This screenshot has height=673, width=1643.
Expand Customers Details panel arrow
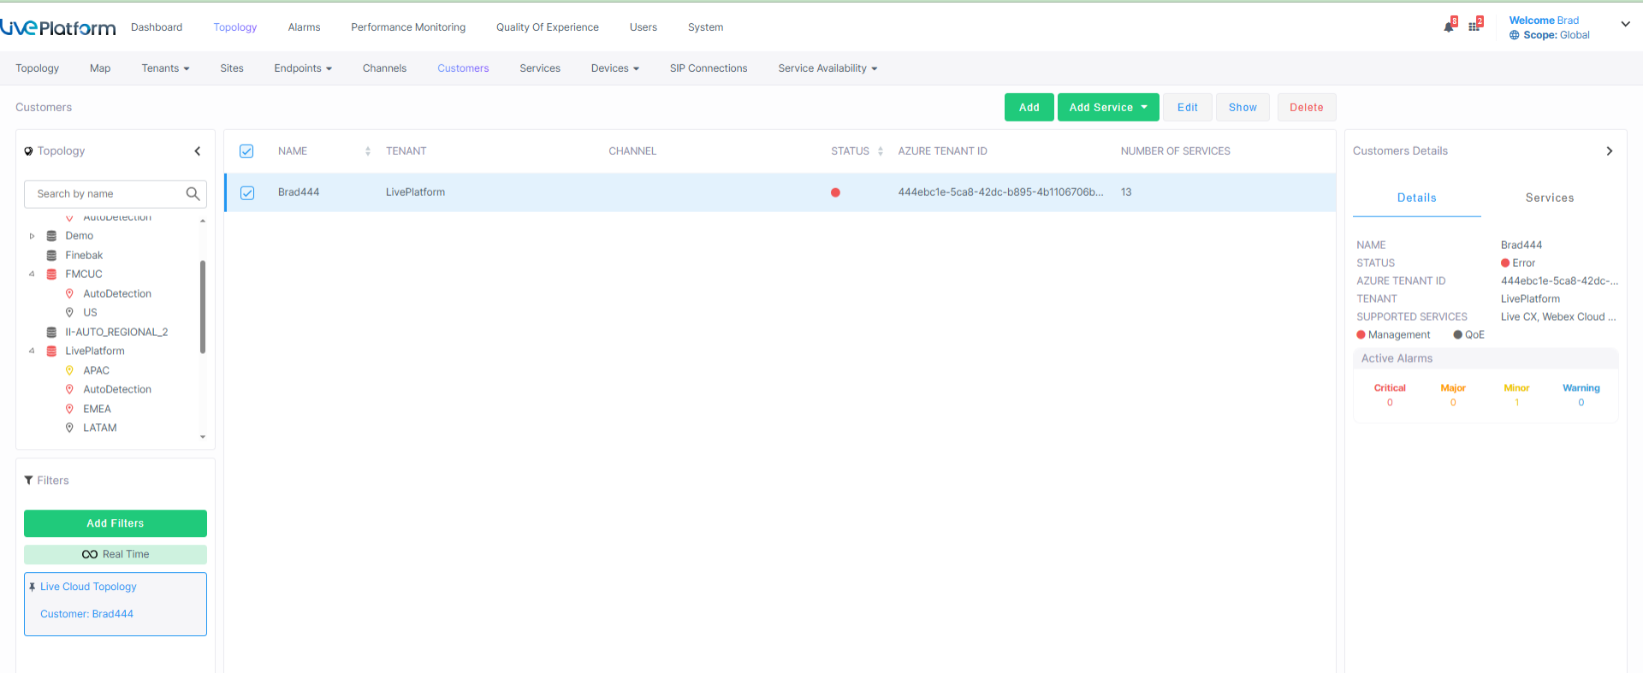coord(1609,151)
